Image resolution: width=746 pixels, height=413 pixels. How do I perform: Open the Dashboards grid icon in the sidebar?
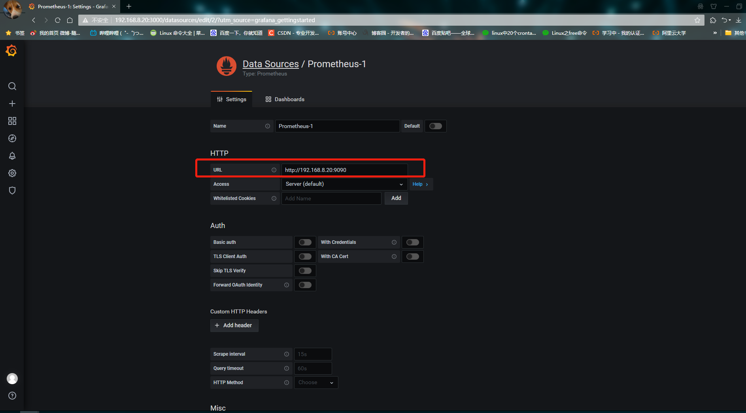point(12,121)
